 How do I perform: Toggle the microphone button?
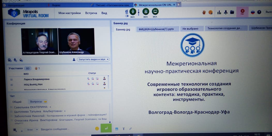[133, 12]
